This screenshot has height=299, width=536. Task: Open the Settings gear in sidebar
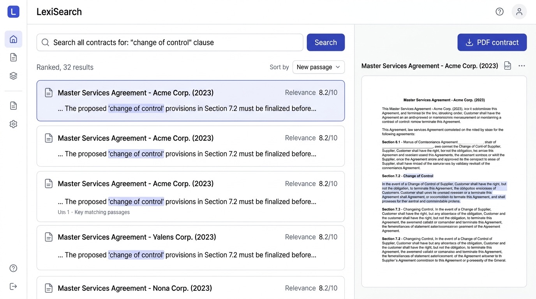point(13,124)
